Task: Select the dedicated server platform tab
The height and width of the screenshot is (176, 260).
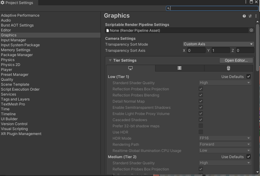Action: 180,68
